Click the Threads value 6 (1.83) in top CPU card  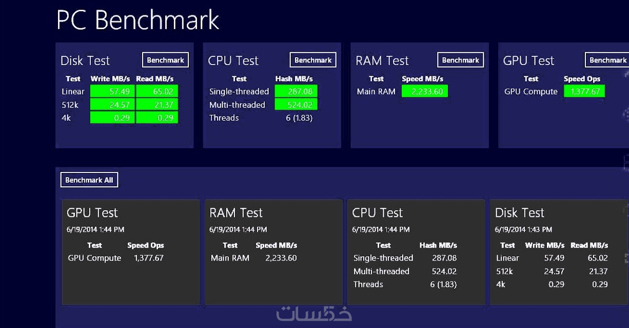pyautogui.click(x=299, y=118)
